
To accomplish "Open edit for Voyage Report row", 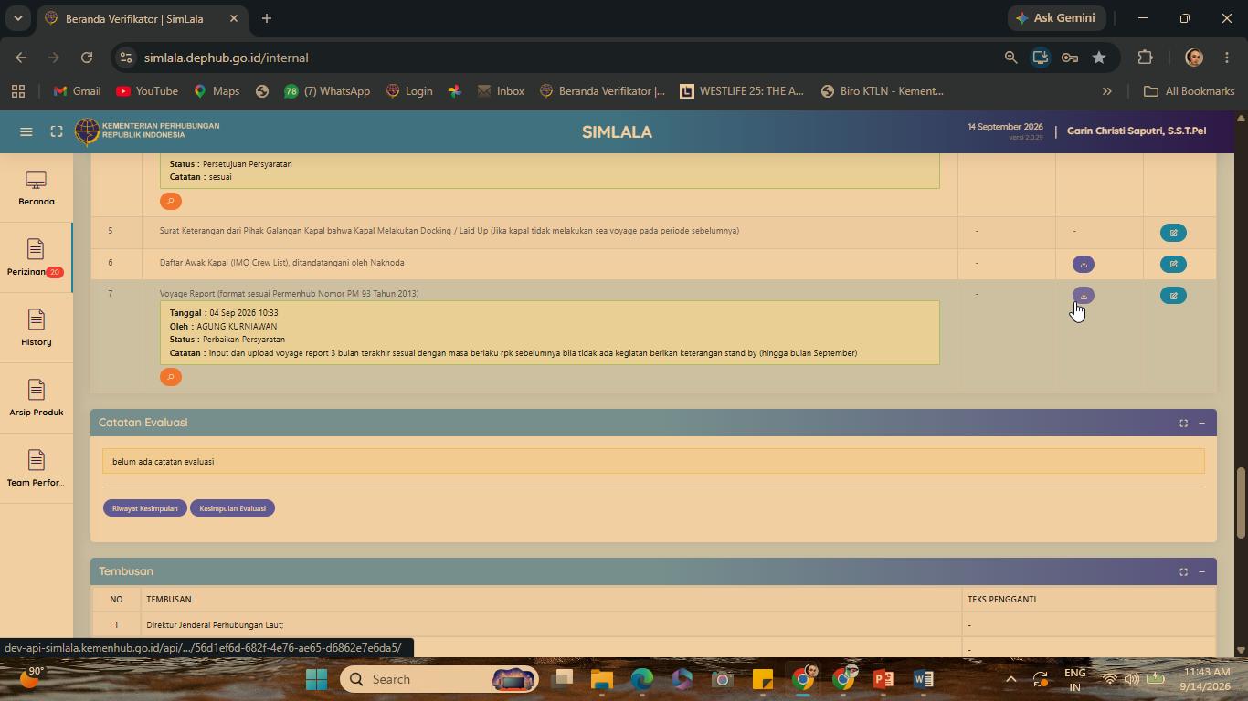I will coord(1173,296).
